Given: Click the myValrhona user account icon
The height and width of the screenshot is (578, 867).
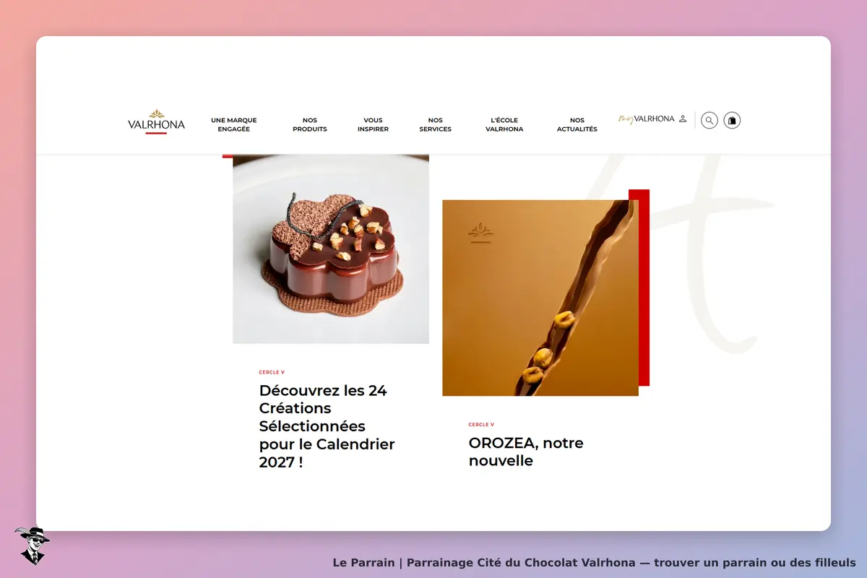Looking at the screenshot, I should pyautogui.click(x=683, y=119).
